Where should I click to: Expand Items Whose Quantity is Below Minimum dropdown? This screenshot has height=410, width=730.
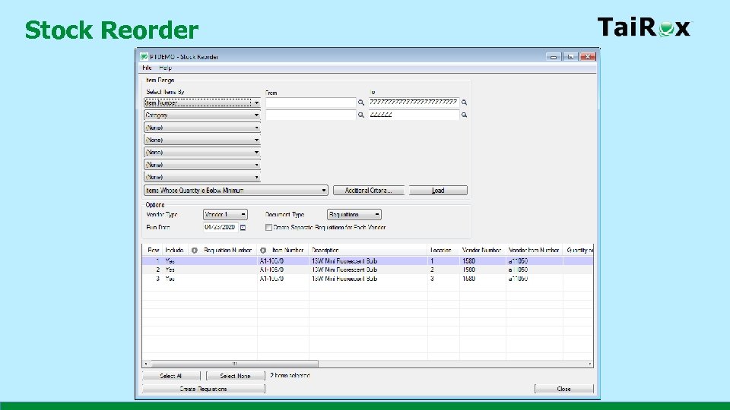pos(324,190)
